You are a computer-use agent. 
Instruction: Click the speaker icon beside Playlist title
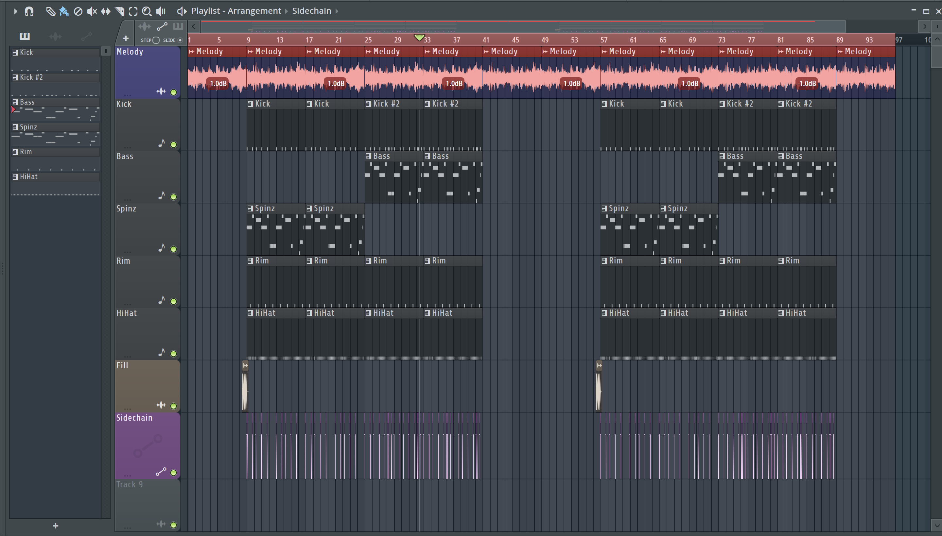tap(182, 11)
